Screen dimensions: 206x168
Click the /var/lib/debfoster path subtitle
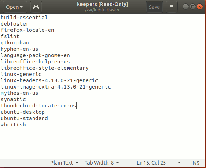102,10
